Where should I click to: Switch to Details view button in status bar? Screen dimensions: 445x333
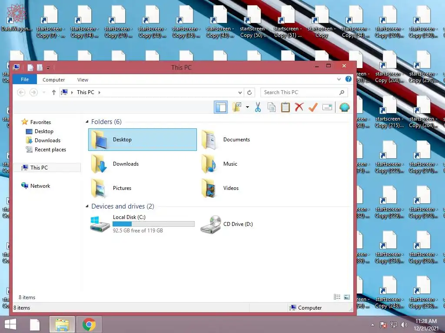pos(337,297)
